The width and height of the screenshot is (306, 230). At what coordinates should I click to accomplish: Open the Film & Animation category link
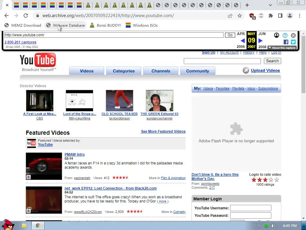(173, 178)
